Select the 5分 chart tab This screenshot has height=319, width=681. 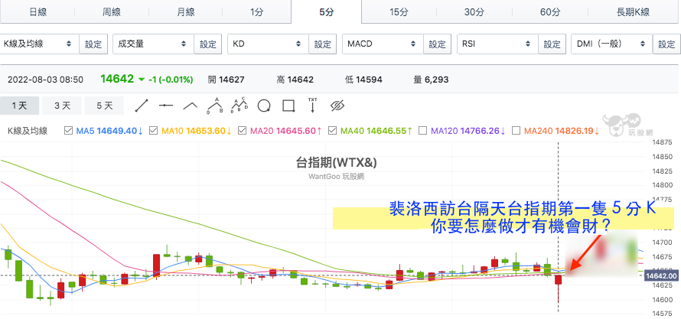[327, 12]
